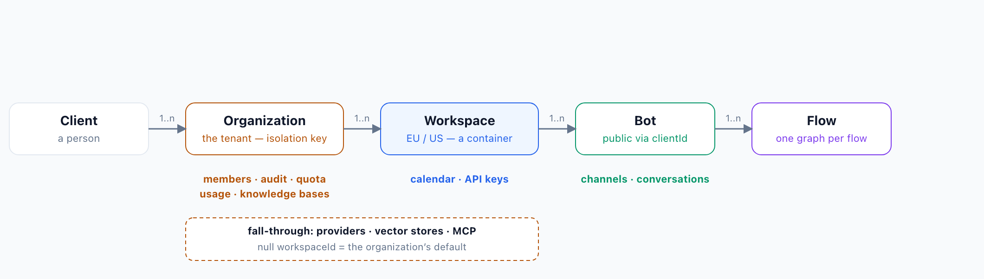Select the Bot node

645,129
